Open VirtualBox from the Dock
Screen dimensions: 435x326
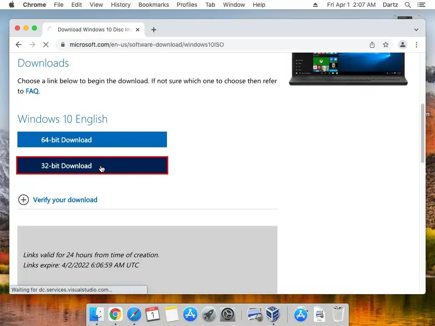pos(273,315)
